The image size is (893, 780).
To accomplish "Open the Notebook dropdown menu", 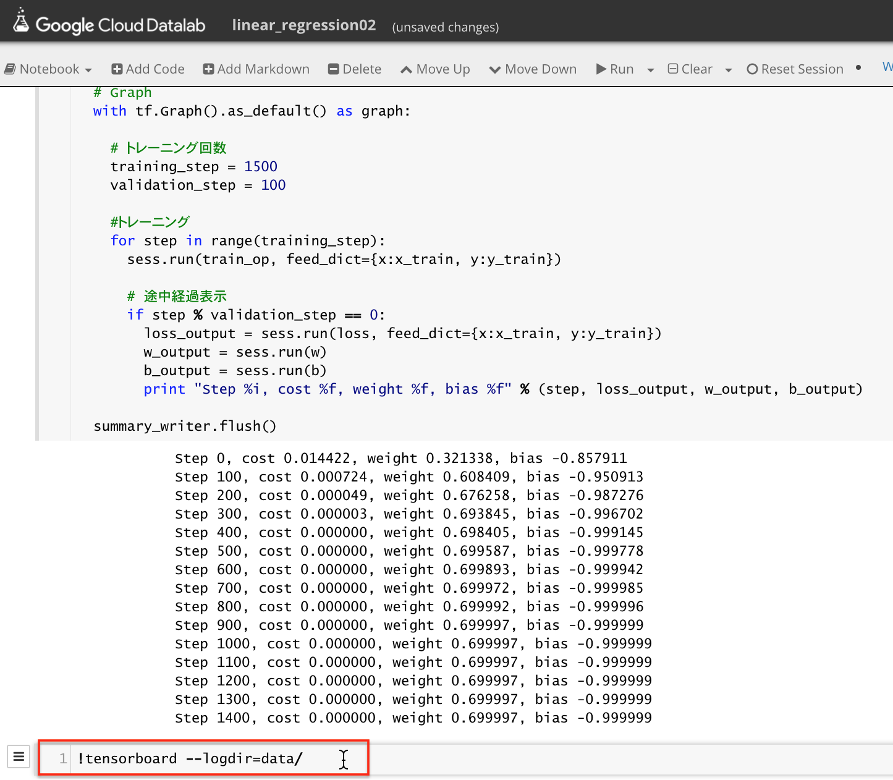I will [48, 69].
